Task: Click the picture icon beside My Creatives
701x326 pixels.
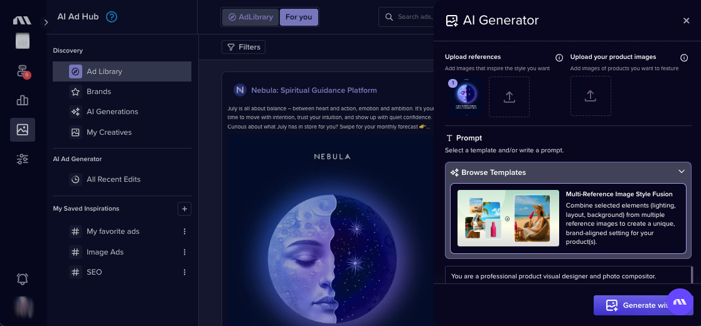Action: [x=75, y=132]
